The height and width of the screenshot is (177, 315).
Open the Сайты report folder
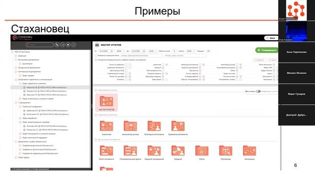(202, 152)
